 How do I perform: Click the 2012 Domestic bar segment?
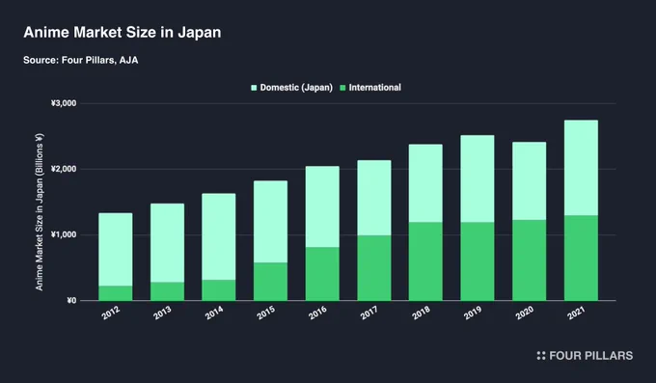116,250
